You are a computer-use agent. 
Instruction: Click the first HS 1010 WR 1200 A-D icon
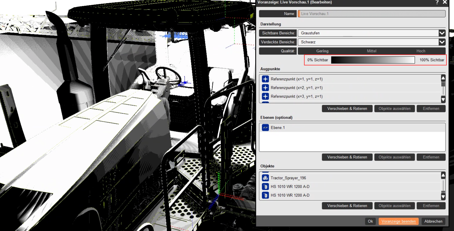[x=265, y=186]
